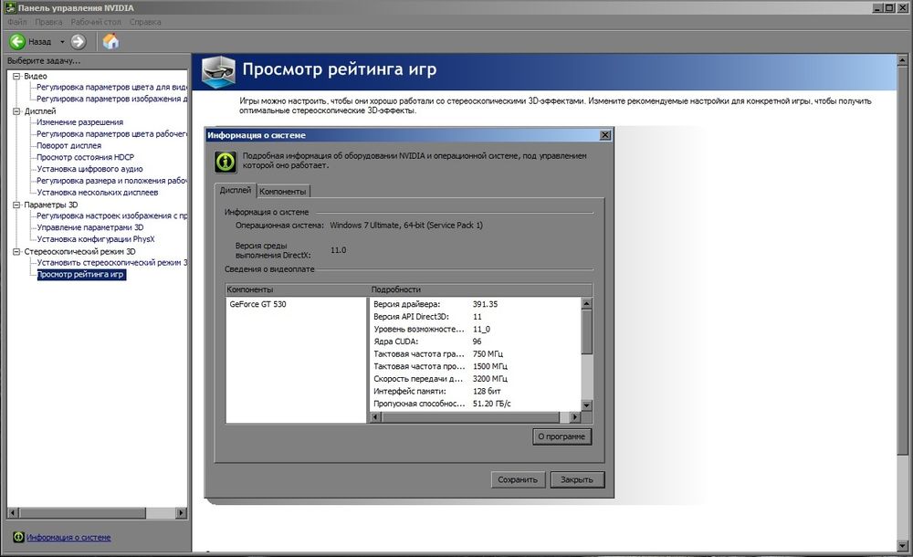
Task: Collapse the Стереоскопический режим 3D node
Action: tap(16, 252)
